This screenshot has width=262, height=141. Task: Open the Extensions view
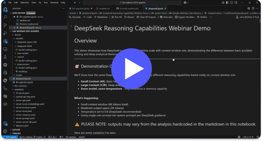(5, 41)
